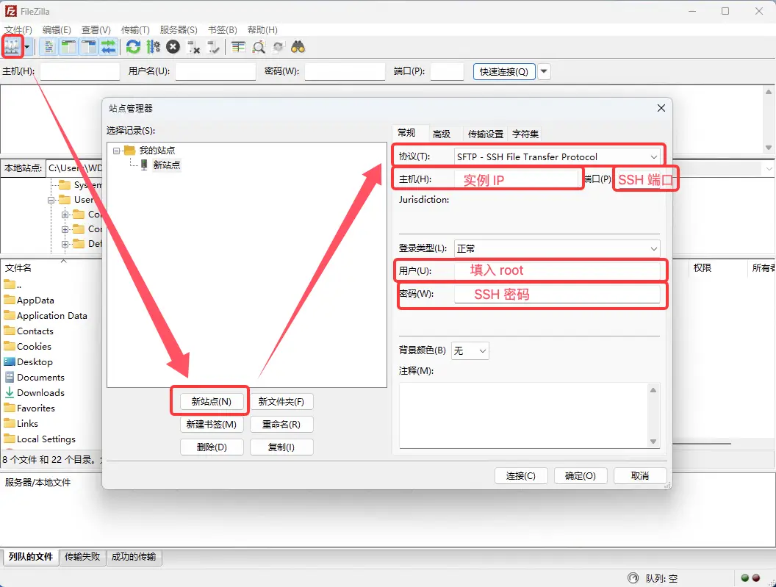Click the binoculars file search icon
The image size is (776, 587).
(x=298, y=47)
